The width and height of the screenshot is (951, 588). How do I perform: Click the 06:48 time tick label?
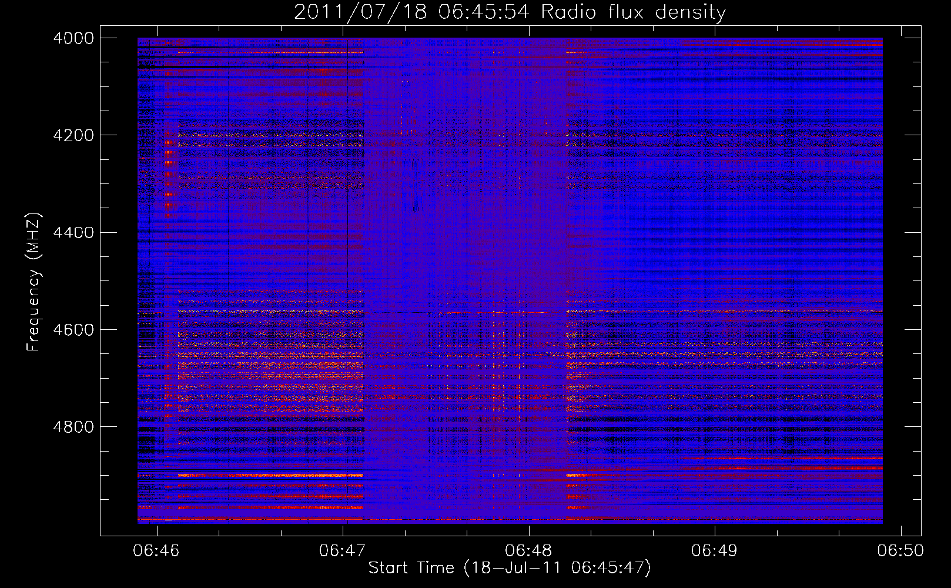point(528,550)
